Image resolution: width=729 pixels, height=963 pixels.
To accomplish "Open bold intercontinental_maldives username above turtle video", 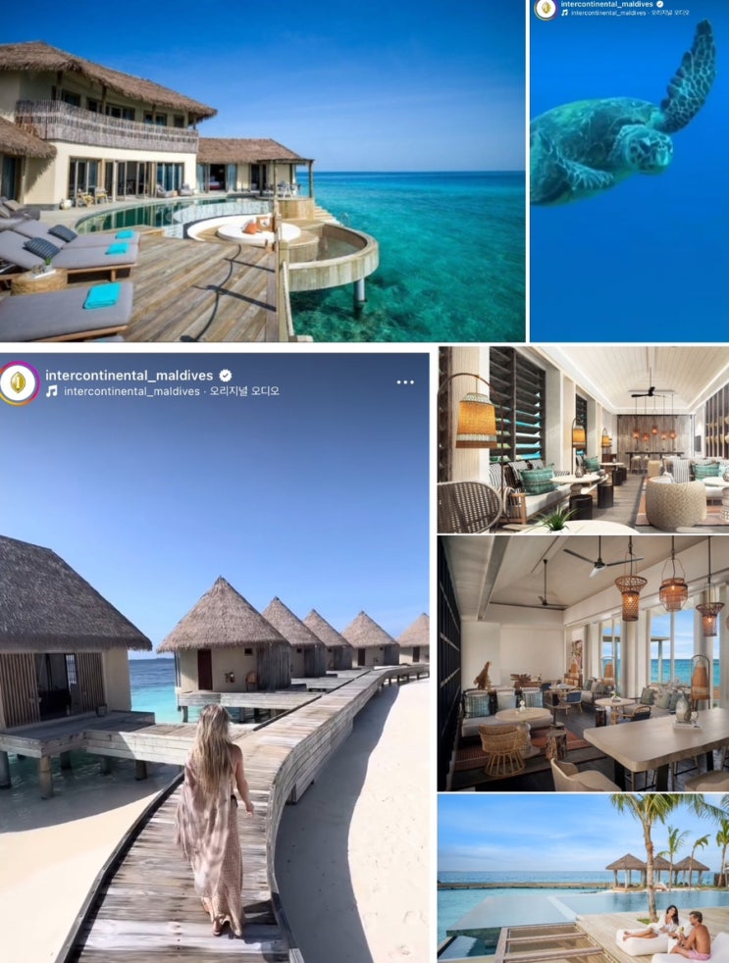I will 606,4.
